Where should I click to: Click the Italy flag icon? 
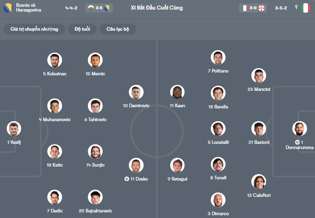(x=305, y=8)
